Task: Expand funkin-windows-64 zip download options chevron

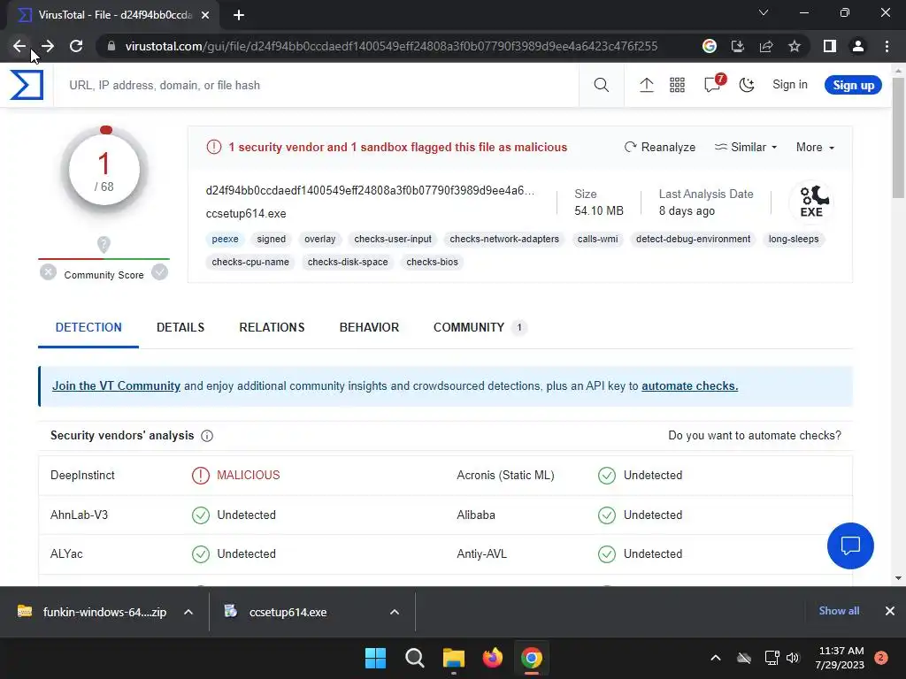Action: coord(188,612)
